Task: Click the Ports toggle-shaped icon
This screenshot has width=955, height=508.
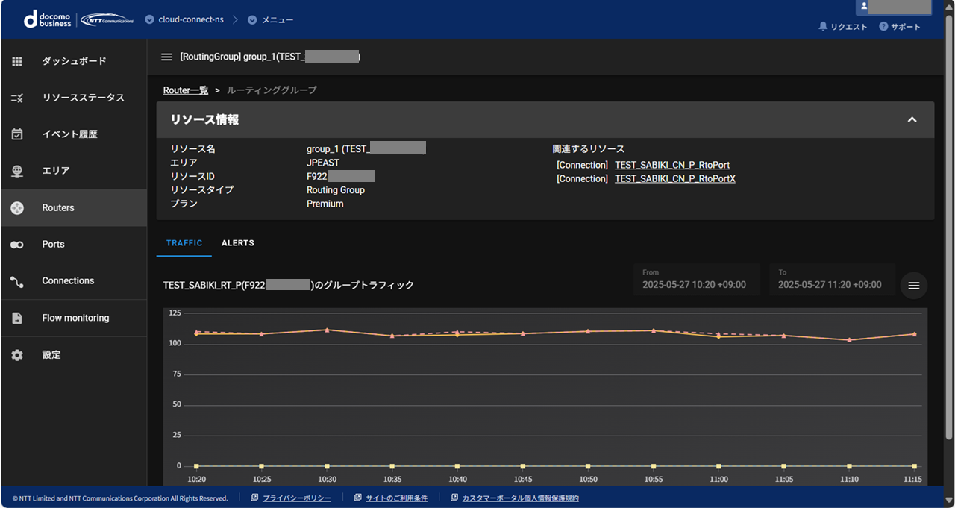Action: [17, 245]
